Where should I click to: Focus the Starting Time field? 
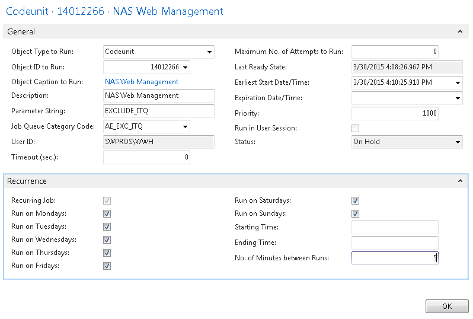pyautogui.click(x=395, y=228)
